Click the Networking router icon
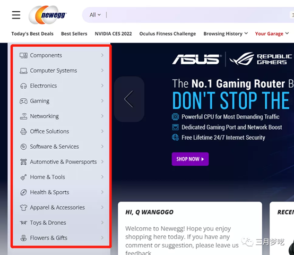This screenshot has height=255, width=294. (23, 116)
